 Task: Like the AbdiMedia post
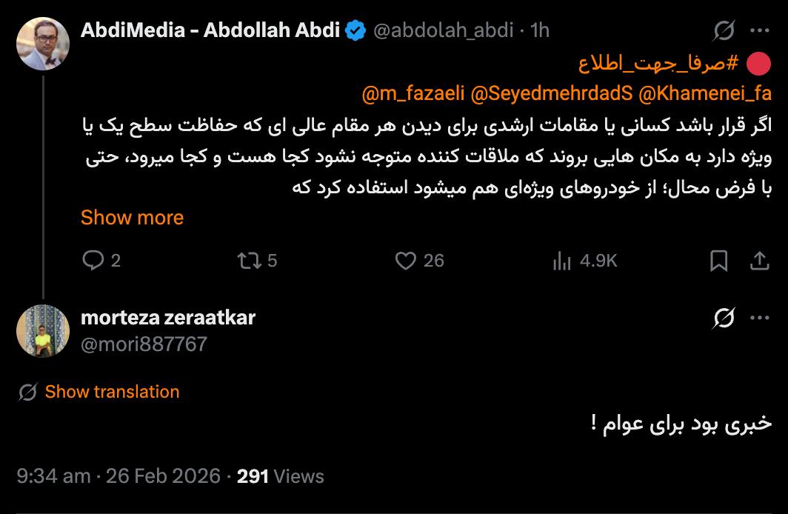(x=405, y=260)
